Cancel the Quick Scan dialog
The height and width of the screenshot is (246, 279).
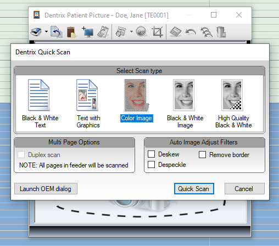(x=244, y=189)
